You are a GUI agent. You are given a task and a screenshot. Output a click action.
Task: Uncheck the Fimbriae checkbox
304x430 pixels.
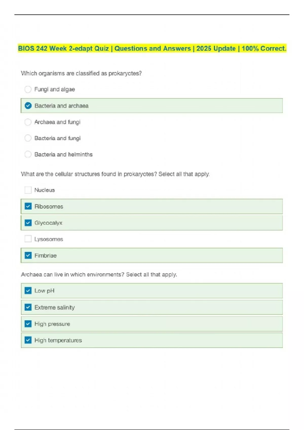point(28,255)
